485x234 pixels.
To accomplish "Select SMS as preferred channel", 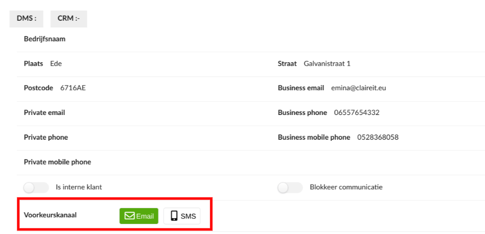I will 182,216.
